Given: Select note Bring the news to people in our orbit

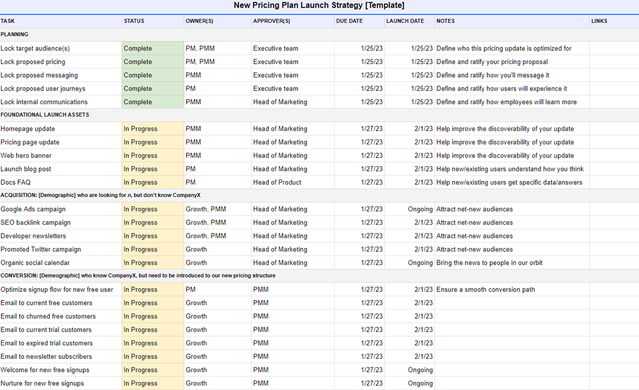Looking at the screenshot, I should 512,263.
